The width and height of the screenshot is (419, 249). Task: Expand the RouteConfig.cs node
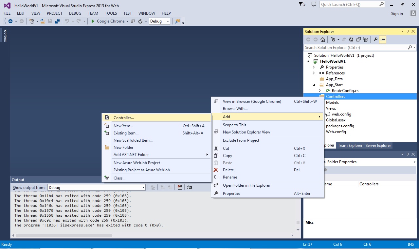tap(320, 91)
